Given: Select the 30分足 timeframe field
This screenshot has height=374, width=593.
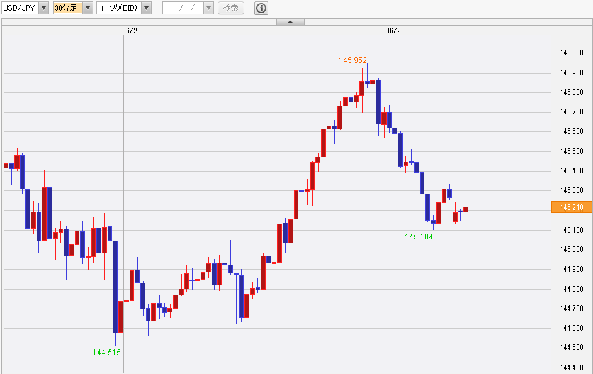Looking at the screenshot, I should (x=68, y=8).
